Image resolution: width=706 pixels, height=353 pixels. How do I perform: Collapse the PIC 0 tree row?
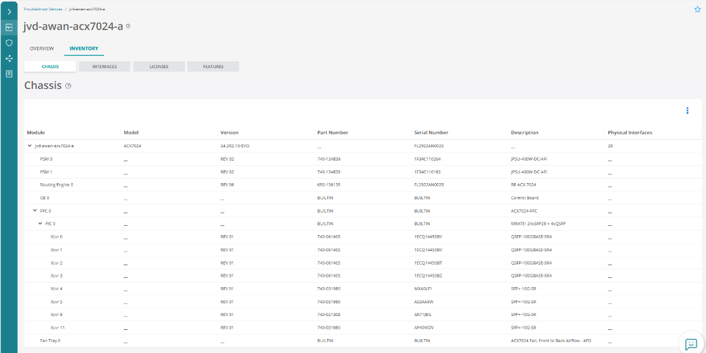[x=40, y=224]
